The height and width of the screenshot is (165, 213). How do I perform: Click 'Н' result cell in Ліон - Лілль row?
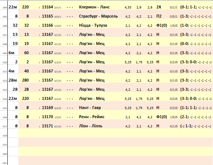tap(158, 126)
